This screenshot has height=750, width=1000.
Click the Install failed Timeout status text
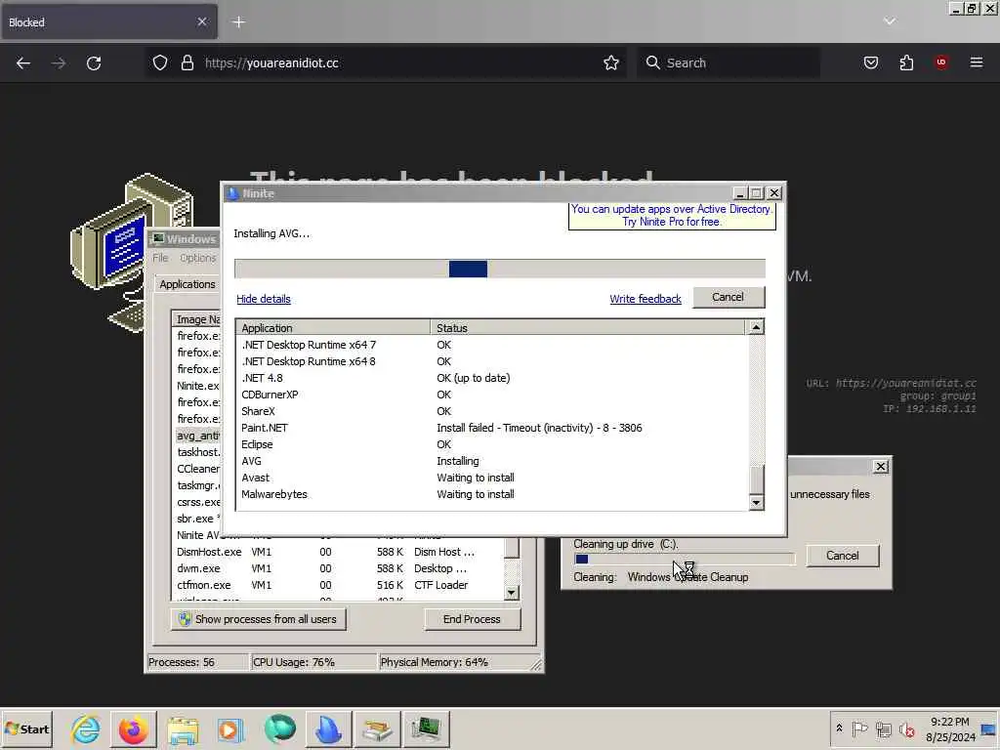(539, 428)
